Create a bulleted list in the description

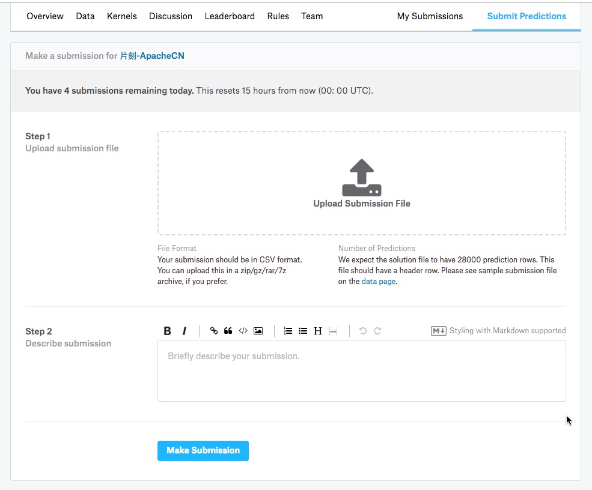[303, 331]
